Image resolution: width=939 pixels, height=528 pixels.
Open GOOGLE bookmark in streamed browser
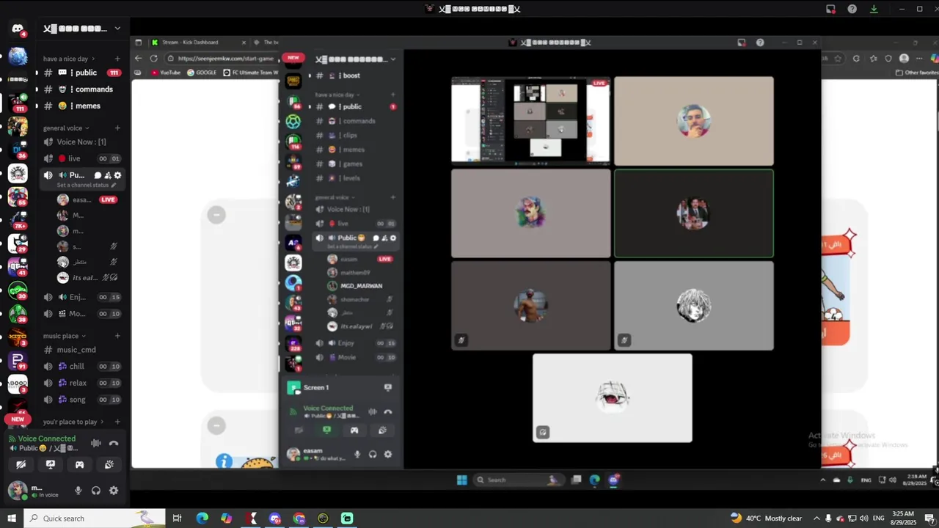(202, 73)
